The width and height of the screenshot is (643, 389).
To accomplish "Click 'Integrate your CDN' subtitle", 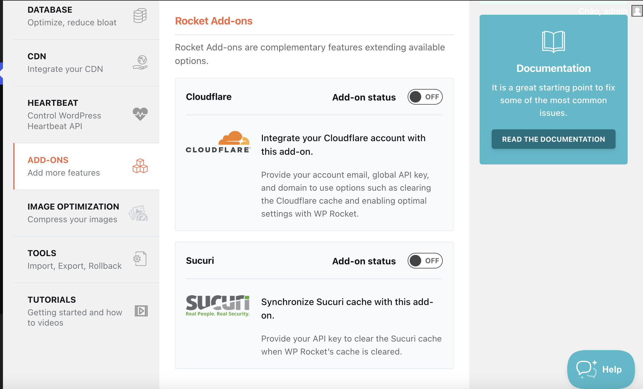I will click(65, 69).
